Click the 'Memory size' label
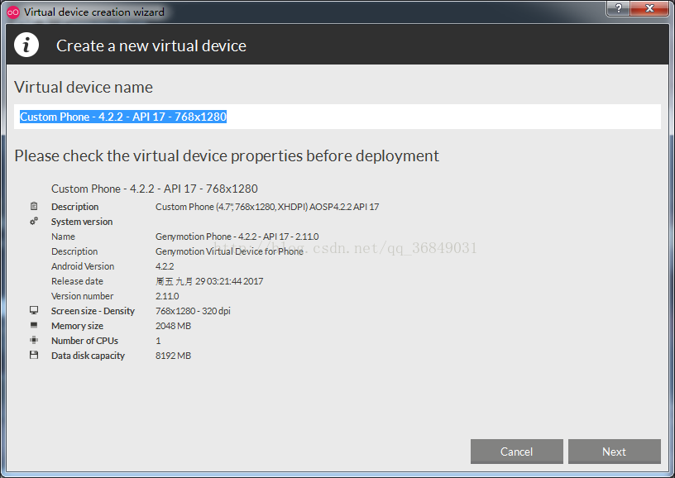Viewport: 675px width, 478px height. (x=77, y=326)
